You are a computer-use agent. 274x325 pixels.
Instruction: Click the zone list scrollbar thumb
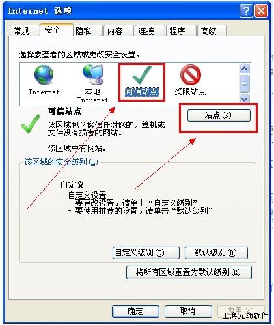click(244, 83)
